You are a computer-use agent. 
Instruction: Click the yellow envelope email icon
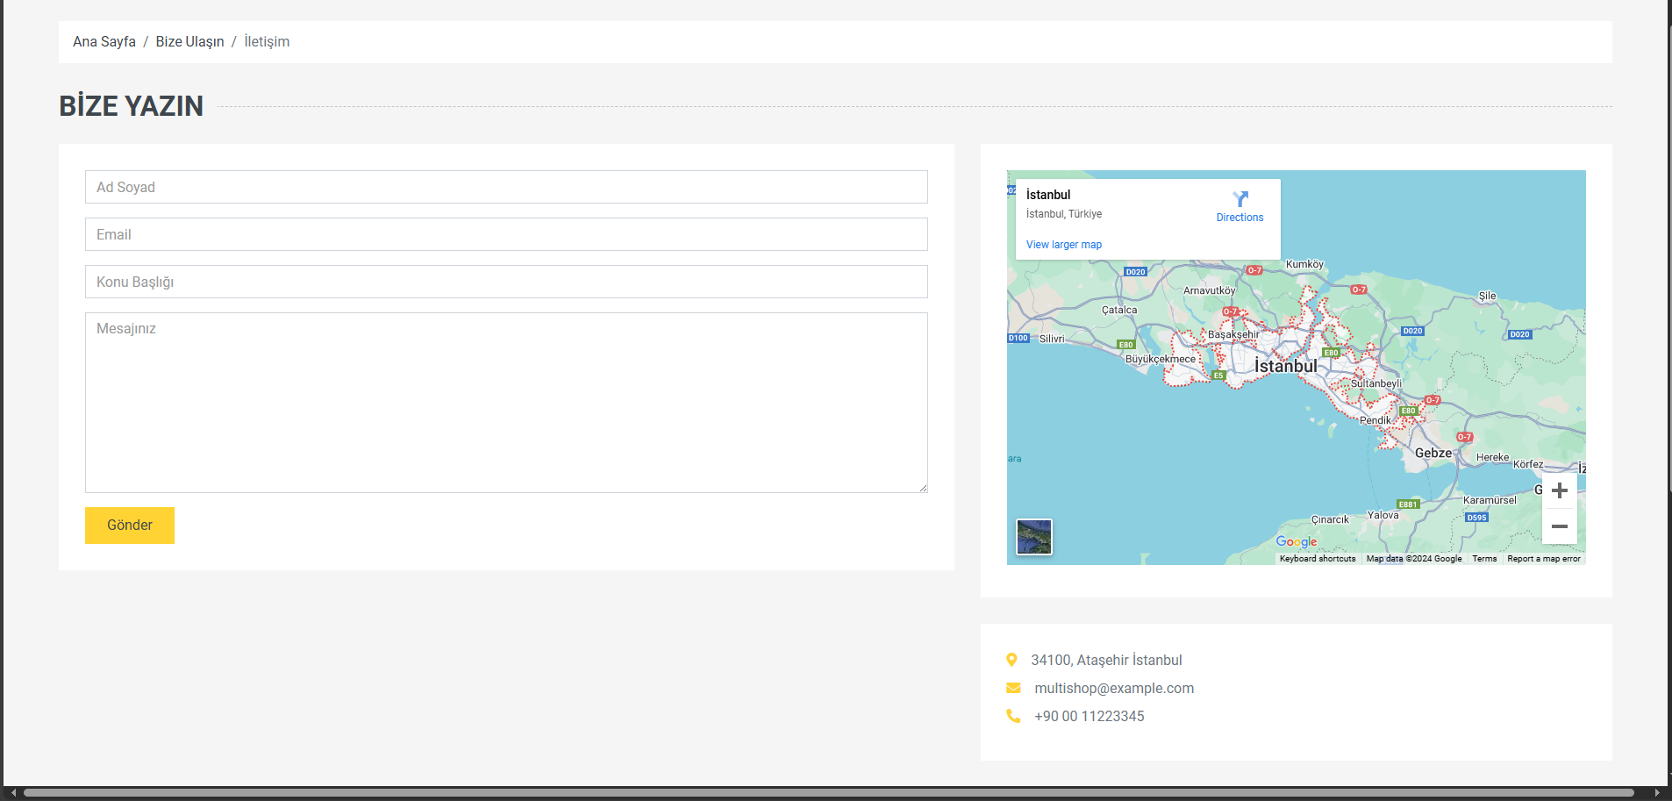point(1013,688)
